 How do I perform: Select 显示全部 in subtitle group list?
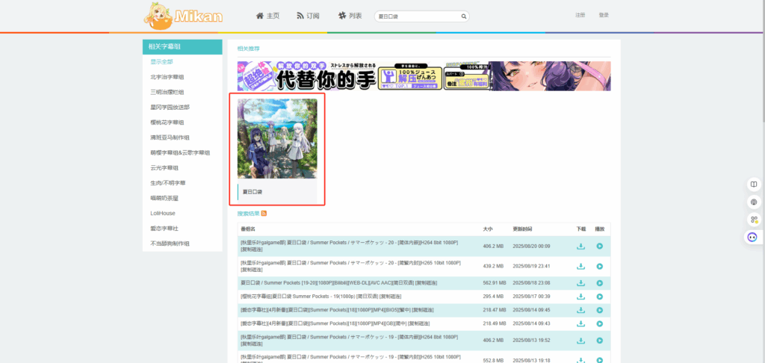point(161,62)
